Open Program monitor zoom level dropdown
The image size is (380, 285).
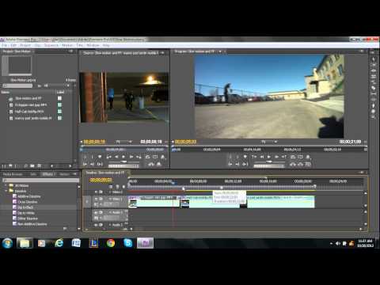coord(269,142)
